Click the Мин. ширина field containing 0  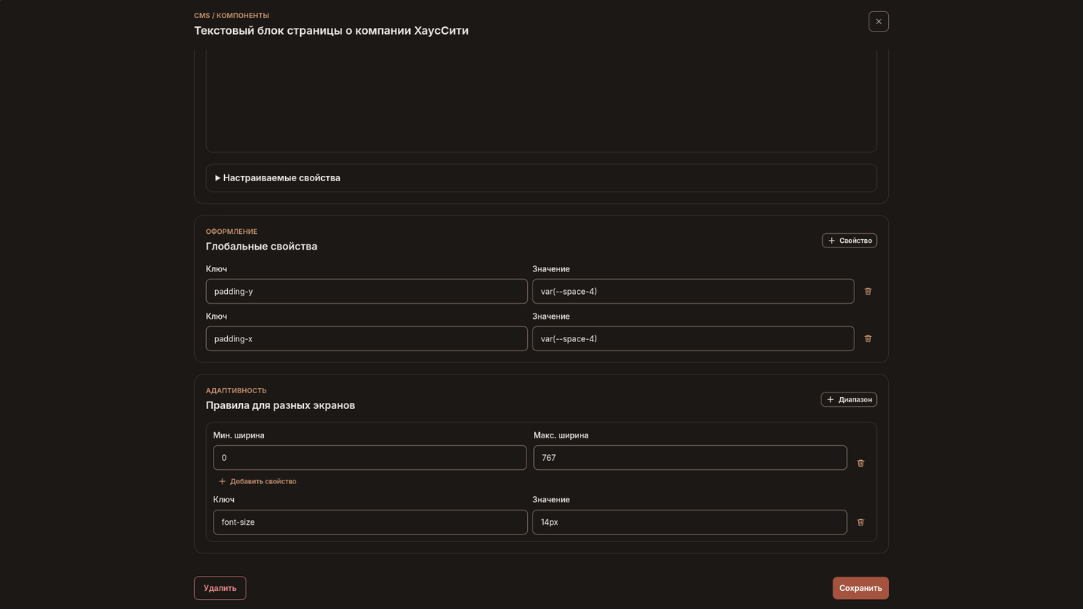[x=370, y=458]
